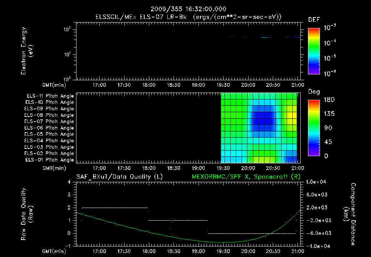
Task: Select the ELS-01 Pitch Angle row label
Action: [50, 160]
